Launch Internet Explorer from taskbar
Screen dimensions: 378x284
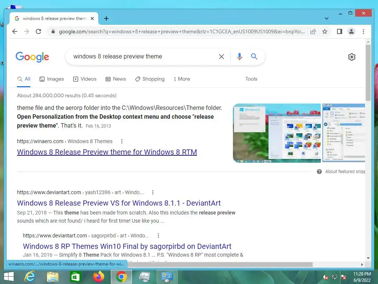pos(30,277)
